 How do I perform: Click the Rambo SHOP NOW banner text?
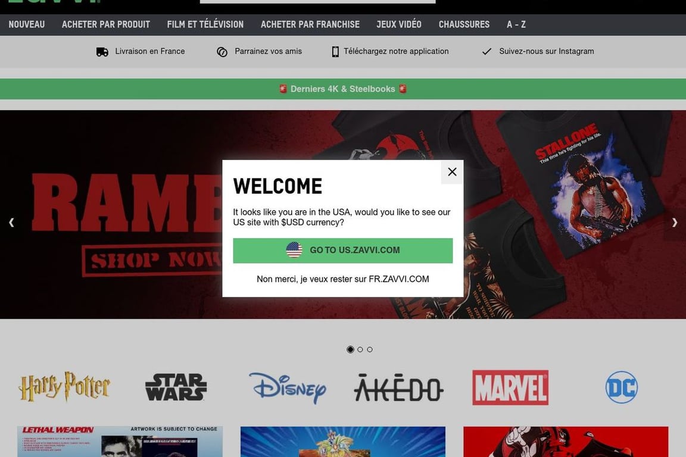[x=153, y=260]
